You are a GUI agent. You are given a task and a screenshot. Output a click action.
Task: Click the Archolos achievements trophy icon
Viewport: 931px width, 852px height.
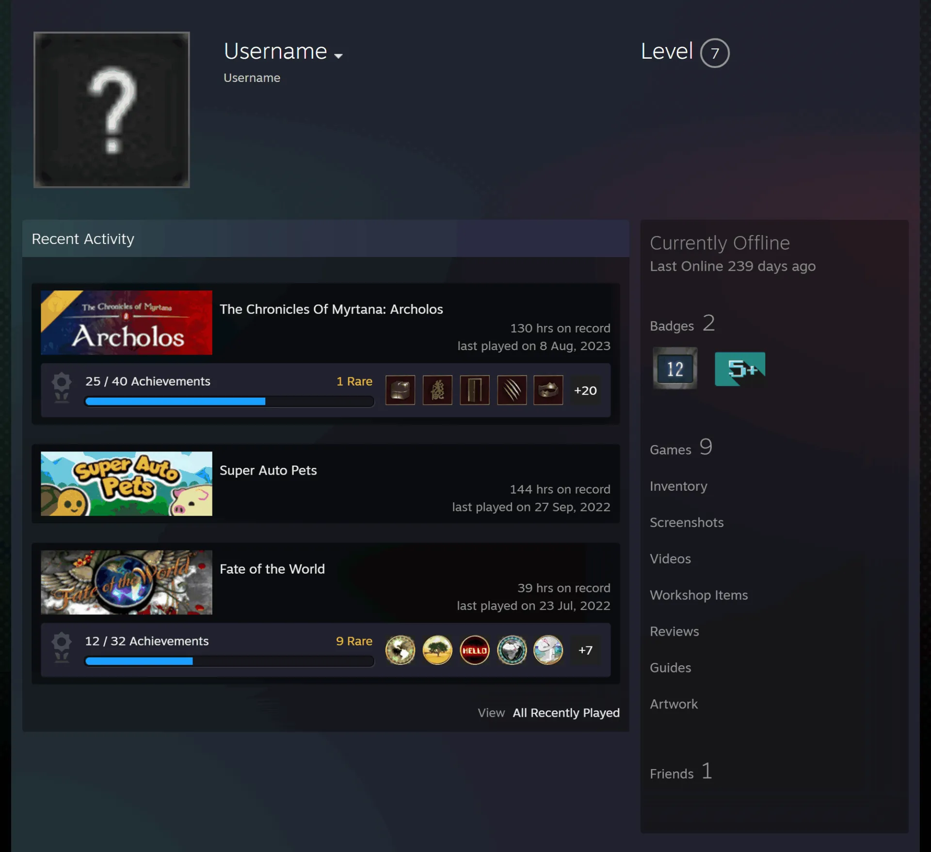pos(62,387)
